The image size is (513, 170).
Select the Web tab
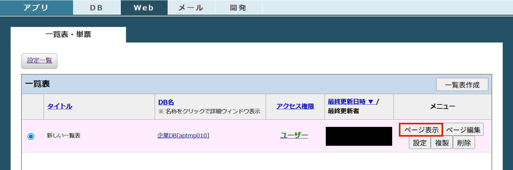[144, 8]
